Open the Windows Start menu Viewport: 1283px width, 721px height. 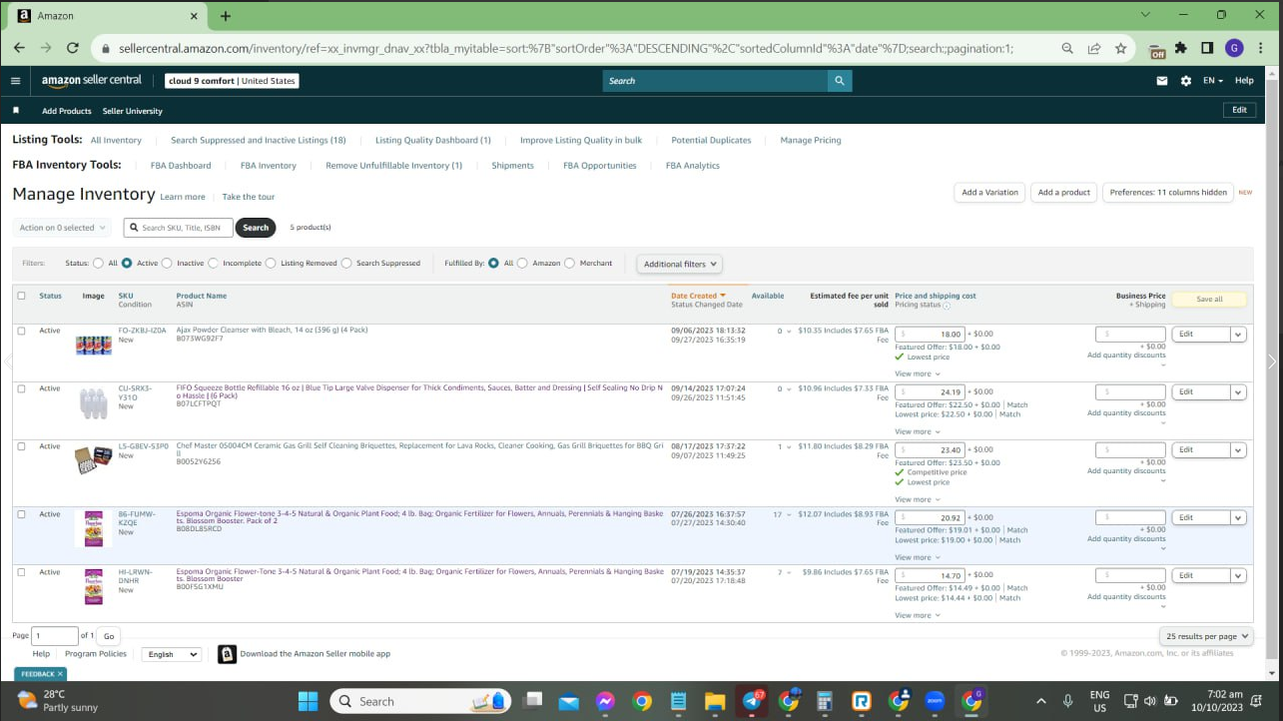(308, 701)
